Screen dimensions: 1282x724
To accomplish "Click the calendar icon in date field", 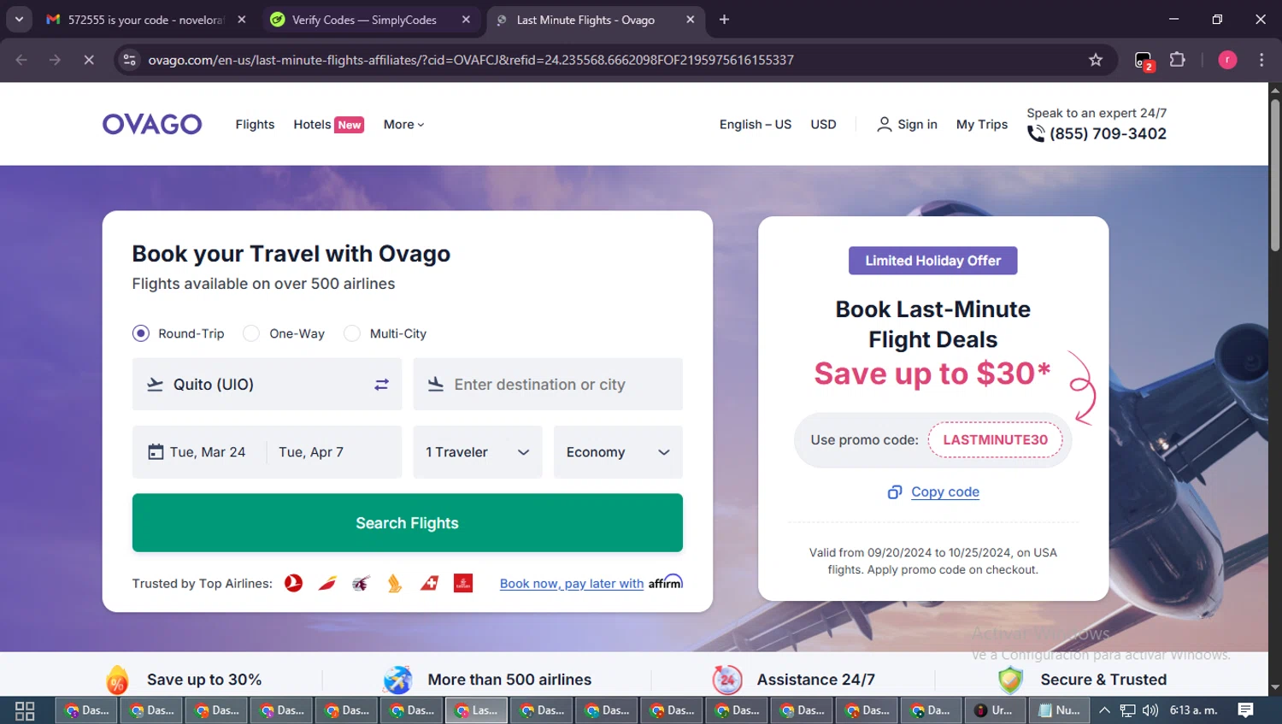I will coord(156,451).
